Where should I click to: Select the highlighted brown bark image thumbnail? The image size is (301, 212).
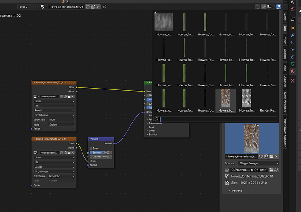[226, 101]
